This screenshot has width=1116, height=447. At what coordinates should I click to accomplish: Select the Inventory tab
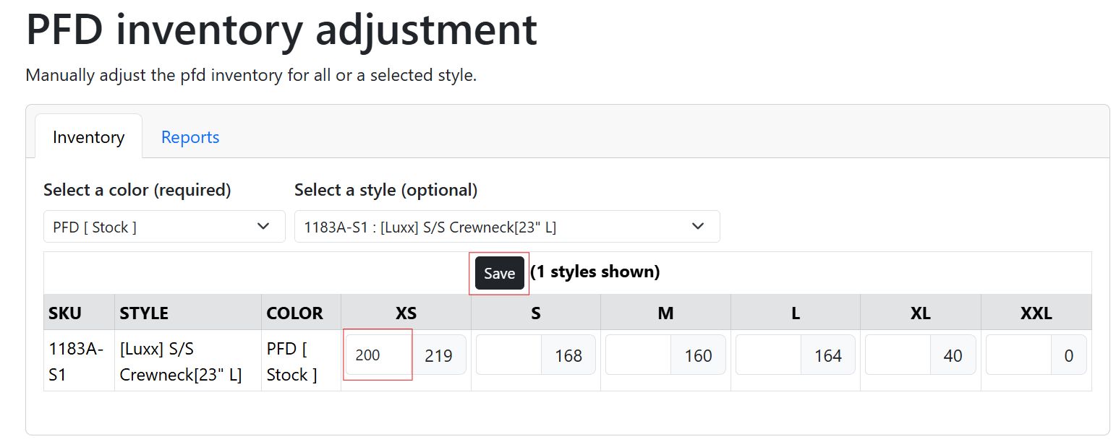88,137
